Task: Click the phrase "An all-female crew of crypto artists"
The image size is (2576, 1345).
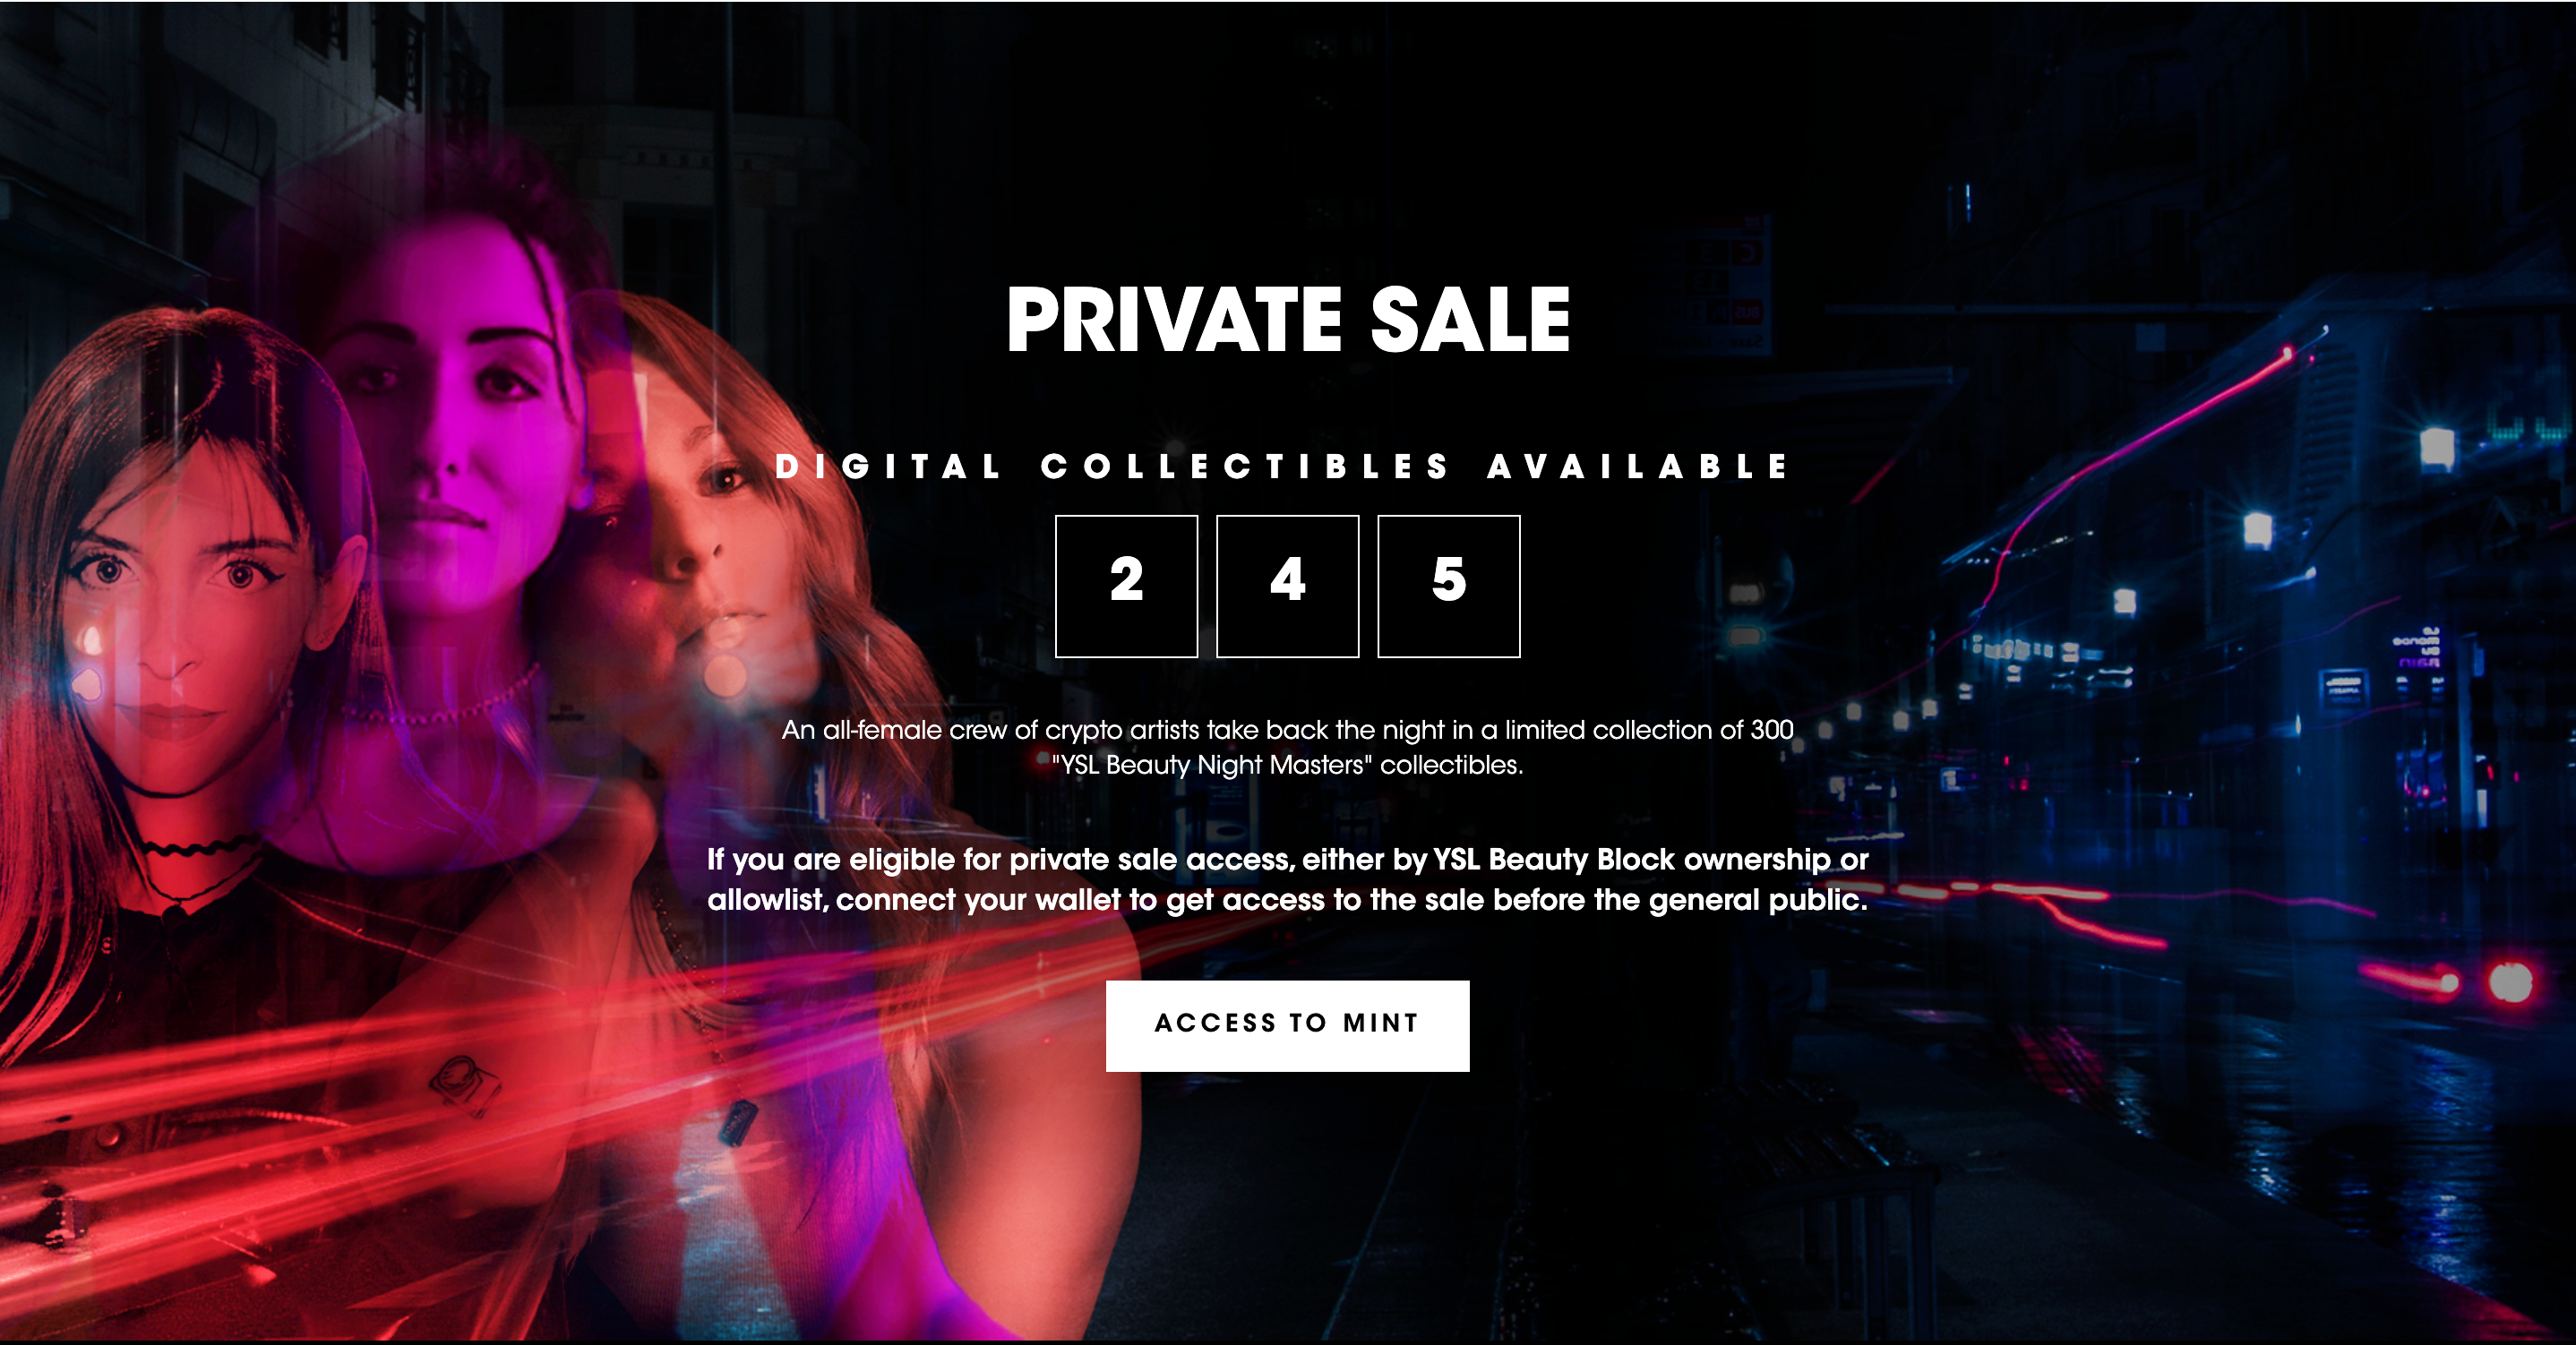Action: [990, 730]
